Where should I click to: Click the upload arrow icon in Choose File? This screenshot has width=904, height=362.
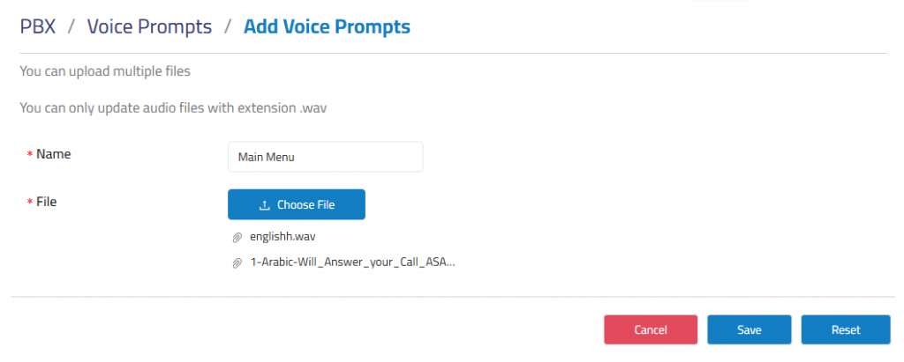[265, 205]
